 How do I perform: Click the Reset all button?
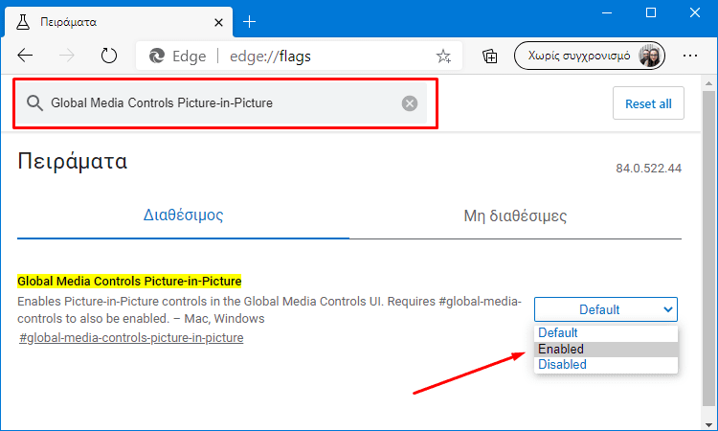coord(648,103)
